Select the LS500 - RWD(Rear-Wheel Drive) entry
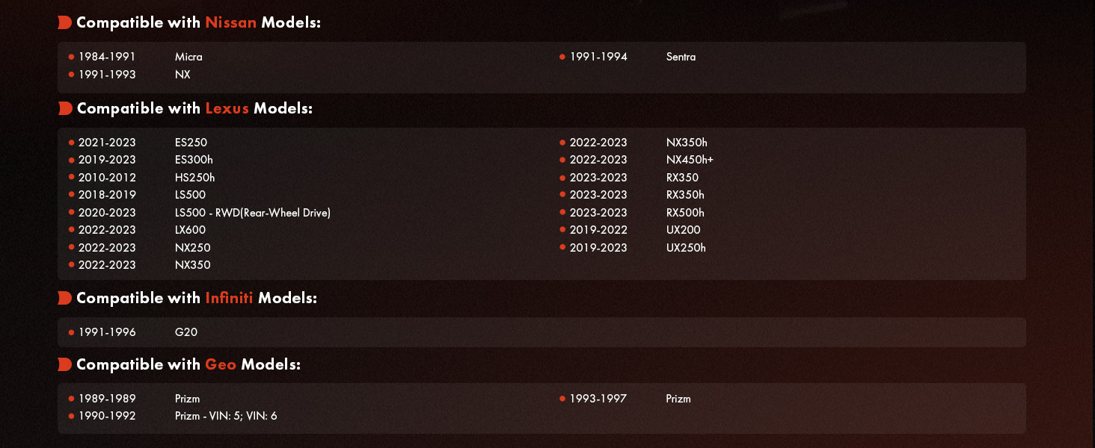1095x448 pixels. [x=253, y=213]
